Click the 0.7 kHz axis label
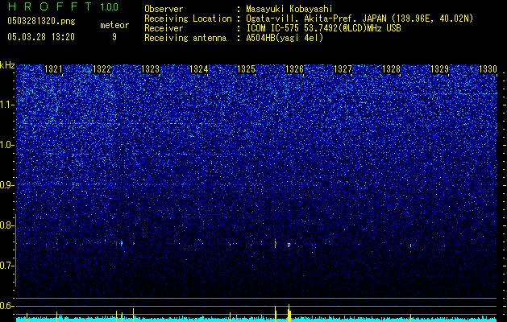Image resolution: width=507 pixels, height=322 pixels. tap(7, 266)
